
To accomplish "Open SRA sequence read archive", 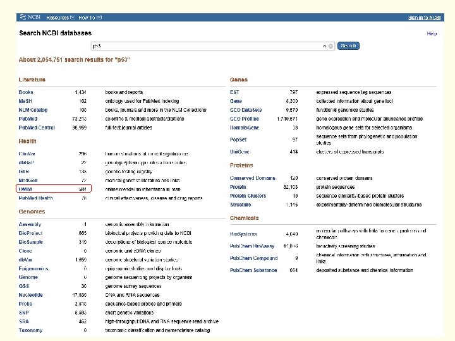I will 24,321.
